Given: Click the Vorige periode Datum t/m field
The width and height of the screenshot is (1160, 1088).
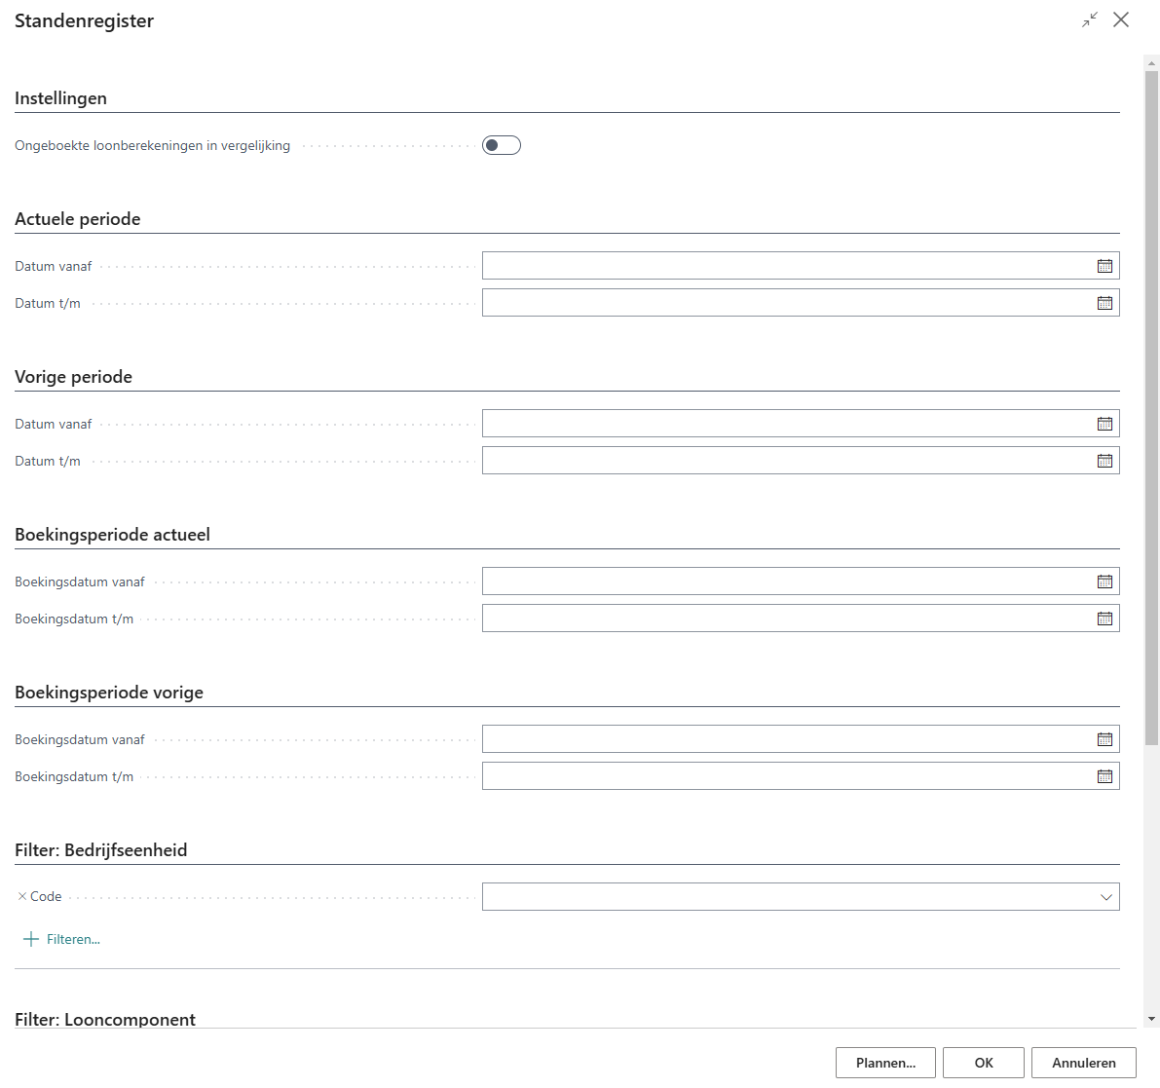Looking at the screenshot, I should (x=784, y=461).
